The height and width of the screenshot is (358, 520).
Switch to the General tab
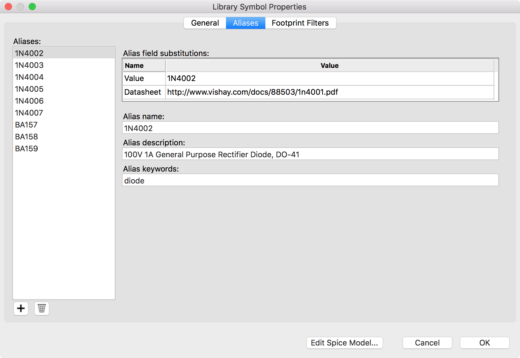205,23
